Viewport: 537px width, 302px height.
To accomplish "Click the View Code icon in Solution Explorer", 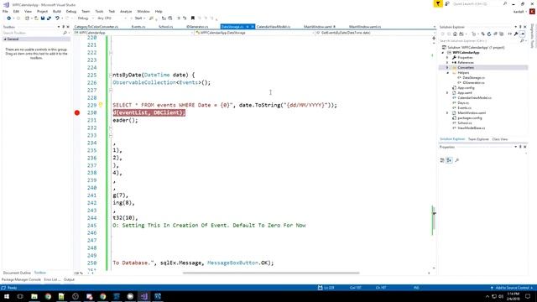I will (509, 34).
